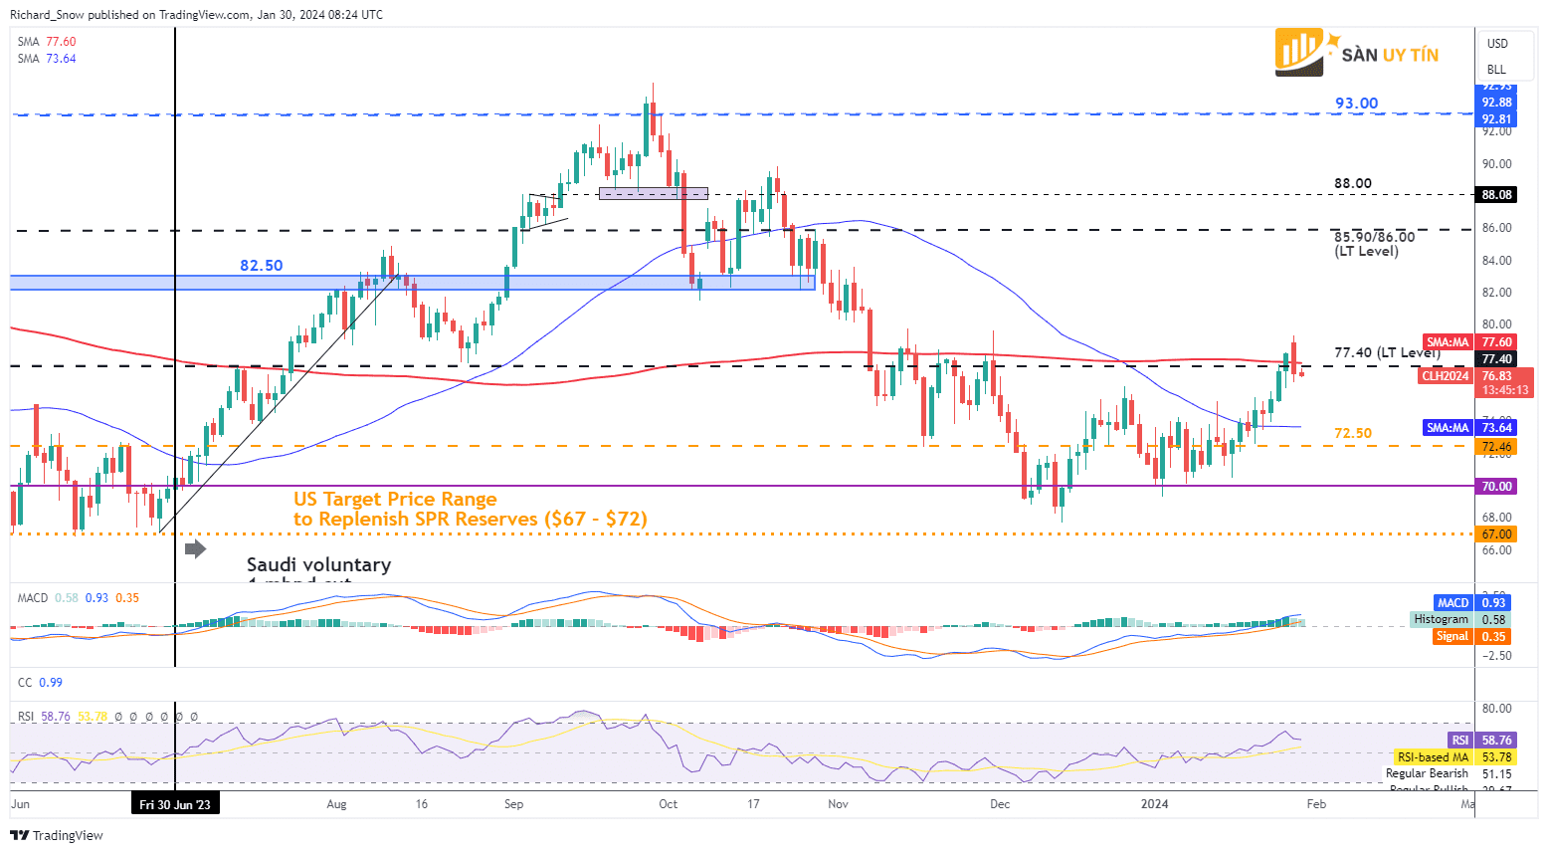
Task: Click the Richard_Snow published header text
Action: [196, 15]
